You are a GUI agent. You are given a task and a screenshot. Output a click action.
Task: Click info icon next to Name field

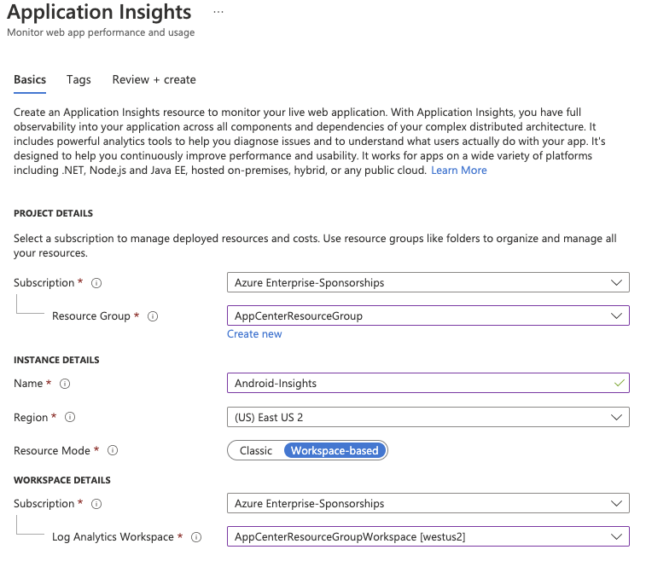coord(65,384)
